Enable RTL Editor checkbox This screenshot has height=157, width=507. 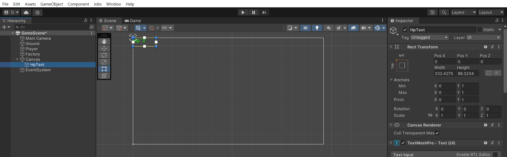[x=495, y=155]
